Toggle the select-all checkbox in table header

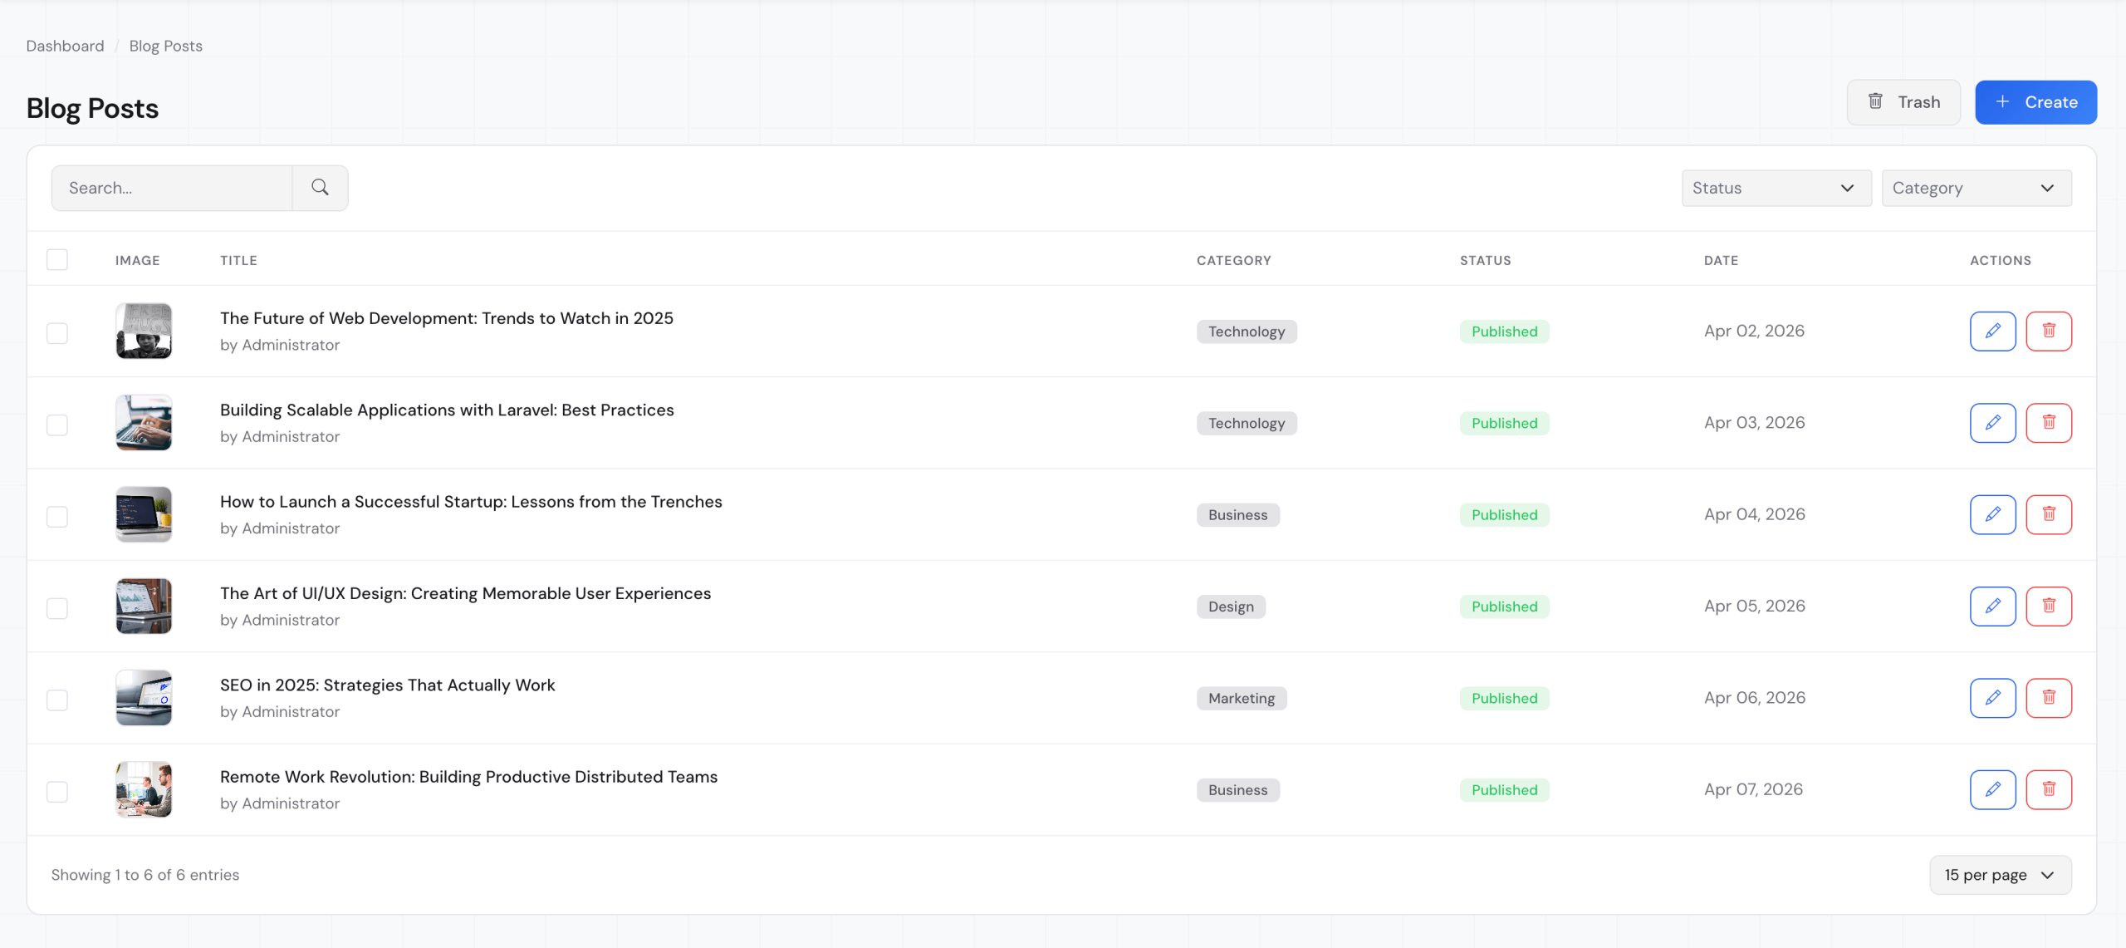pyautogui.click(x=57, y=260)
